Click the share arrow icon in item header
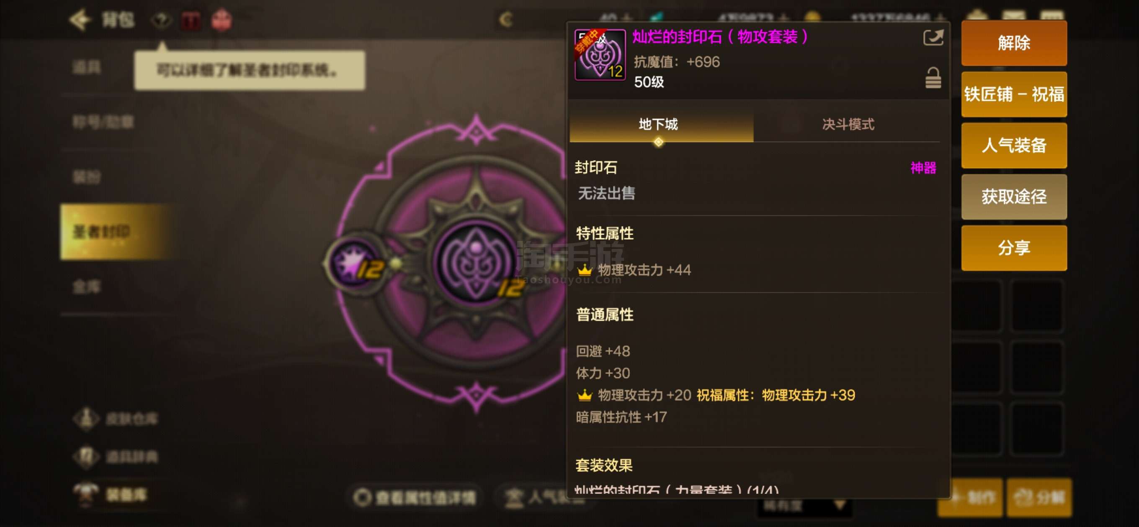Image resolution: width=1139 pixels, height=527 pixels. click(933, 37)
